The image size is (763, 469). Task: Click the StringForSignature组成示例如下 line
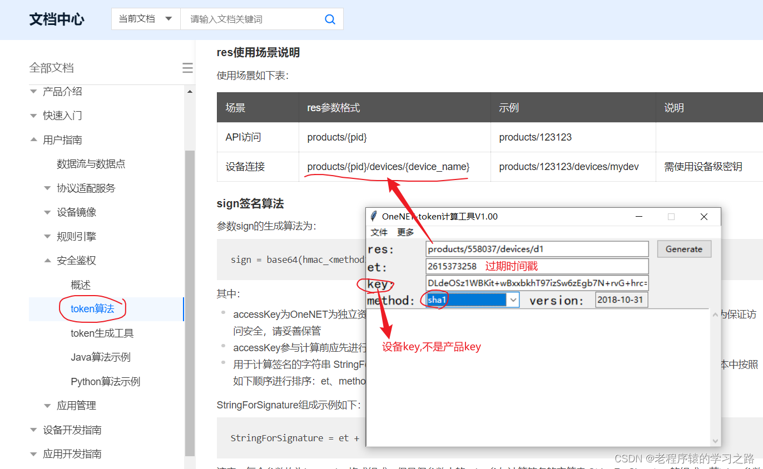click(x=289, y=405)
